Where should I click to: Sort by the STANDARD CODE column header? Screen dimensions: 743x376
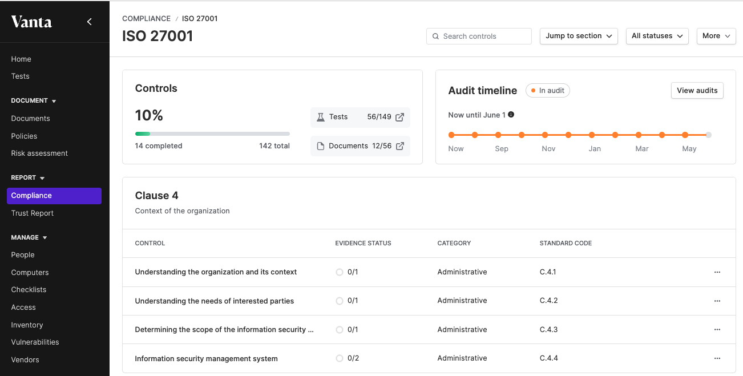(566, 243)
